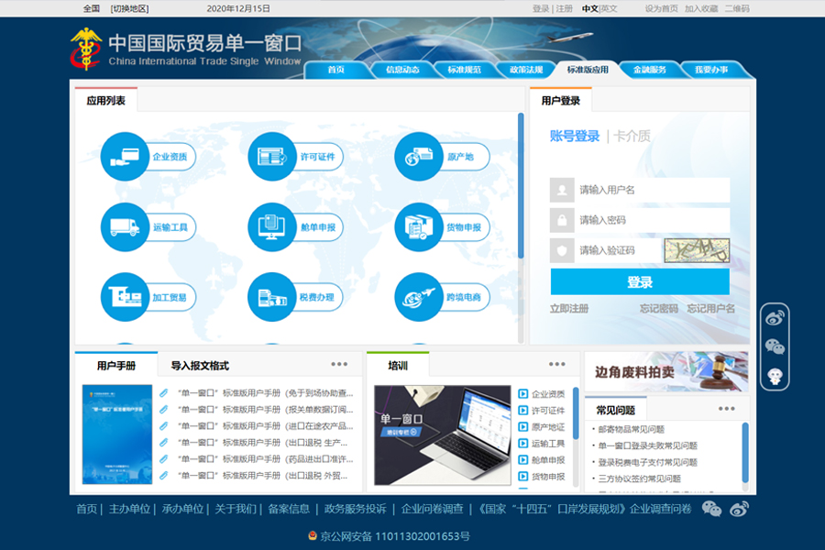Open the 加工贸易 application icon

(x=125, y=297)
